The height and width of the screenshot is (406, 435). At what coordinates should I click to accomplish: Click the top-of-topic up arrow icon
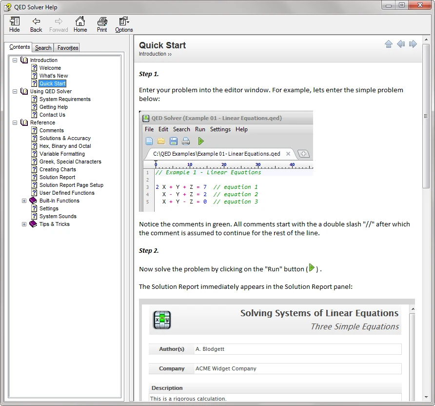pyautogui.click(x=389, y=44)
